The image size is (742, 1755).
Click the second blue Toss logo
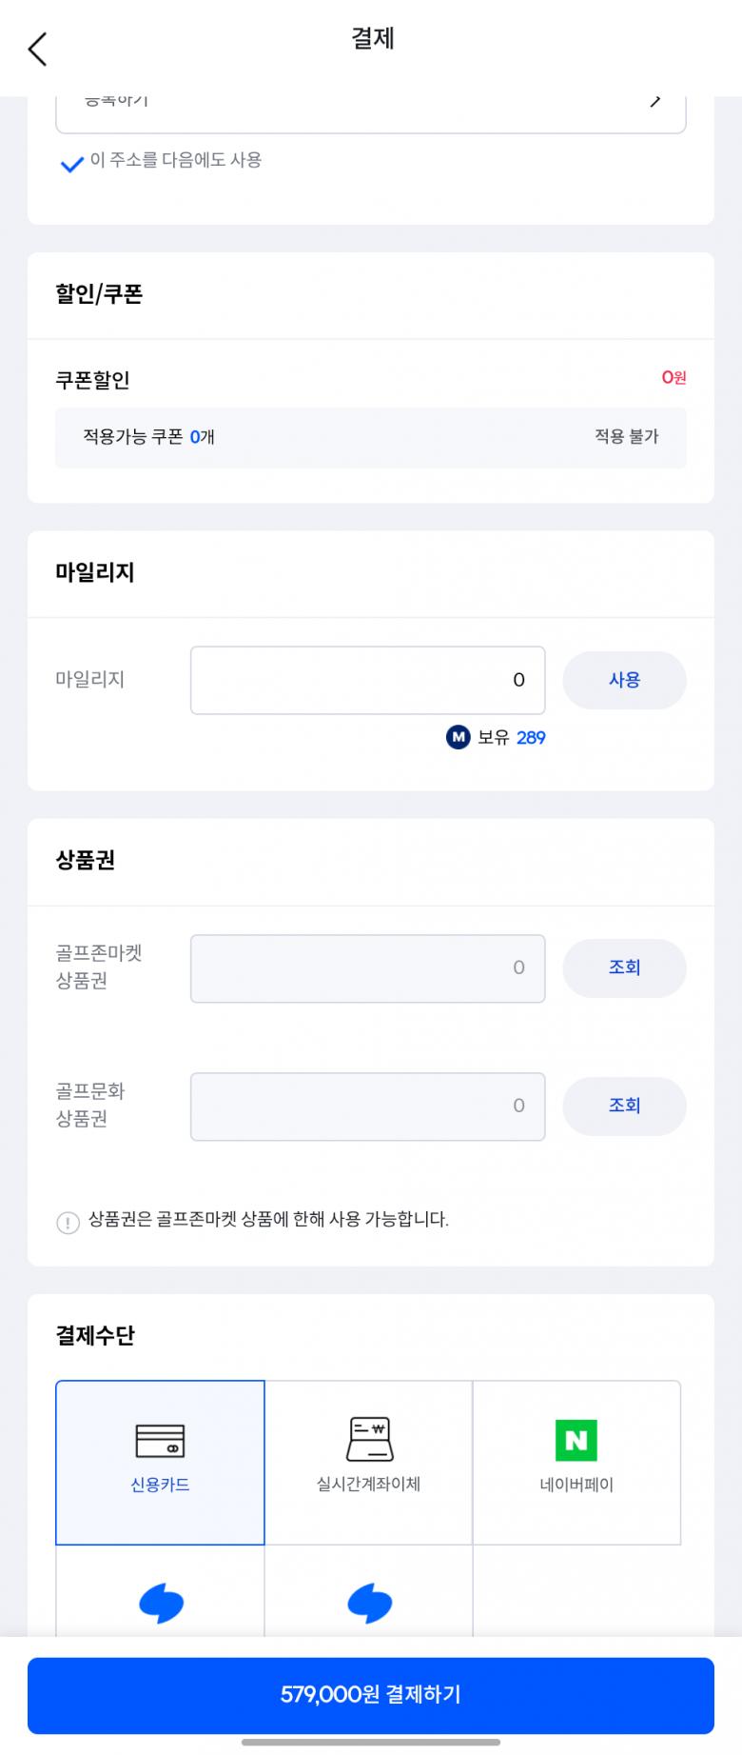click(x=369, y=1604)
